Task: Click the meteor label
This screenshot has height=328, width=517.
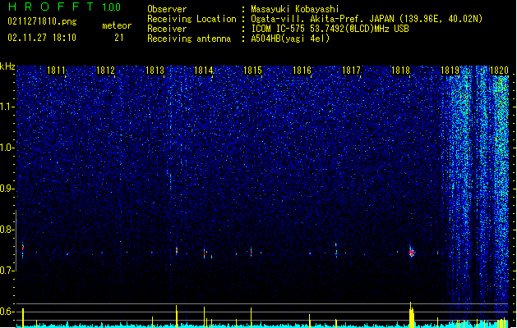Action: click(x=117, y=25)
